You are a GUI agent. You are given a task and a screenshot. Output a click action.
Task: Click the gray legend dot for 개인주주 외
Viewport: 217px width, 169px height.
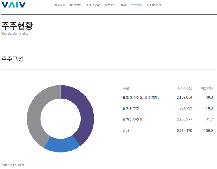click(x=124, y=120)
